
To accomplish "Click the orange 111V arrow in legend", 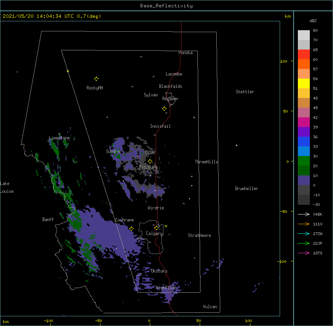I will pyautogui.click(x=304, y=224).
